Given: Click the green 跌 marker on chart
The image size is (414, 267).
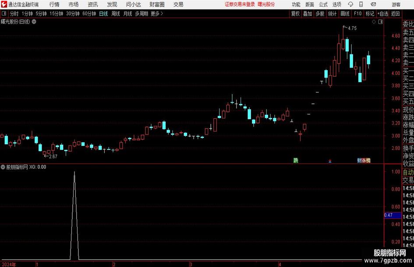Looking at the screenshot, I should (x=296, y=160).
